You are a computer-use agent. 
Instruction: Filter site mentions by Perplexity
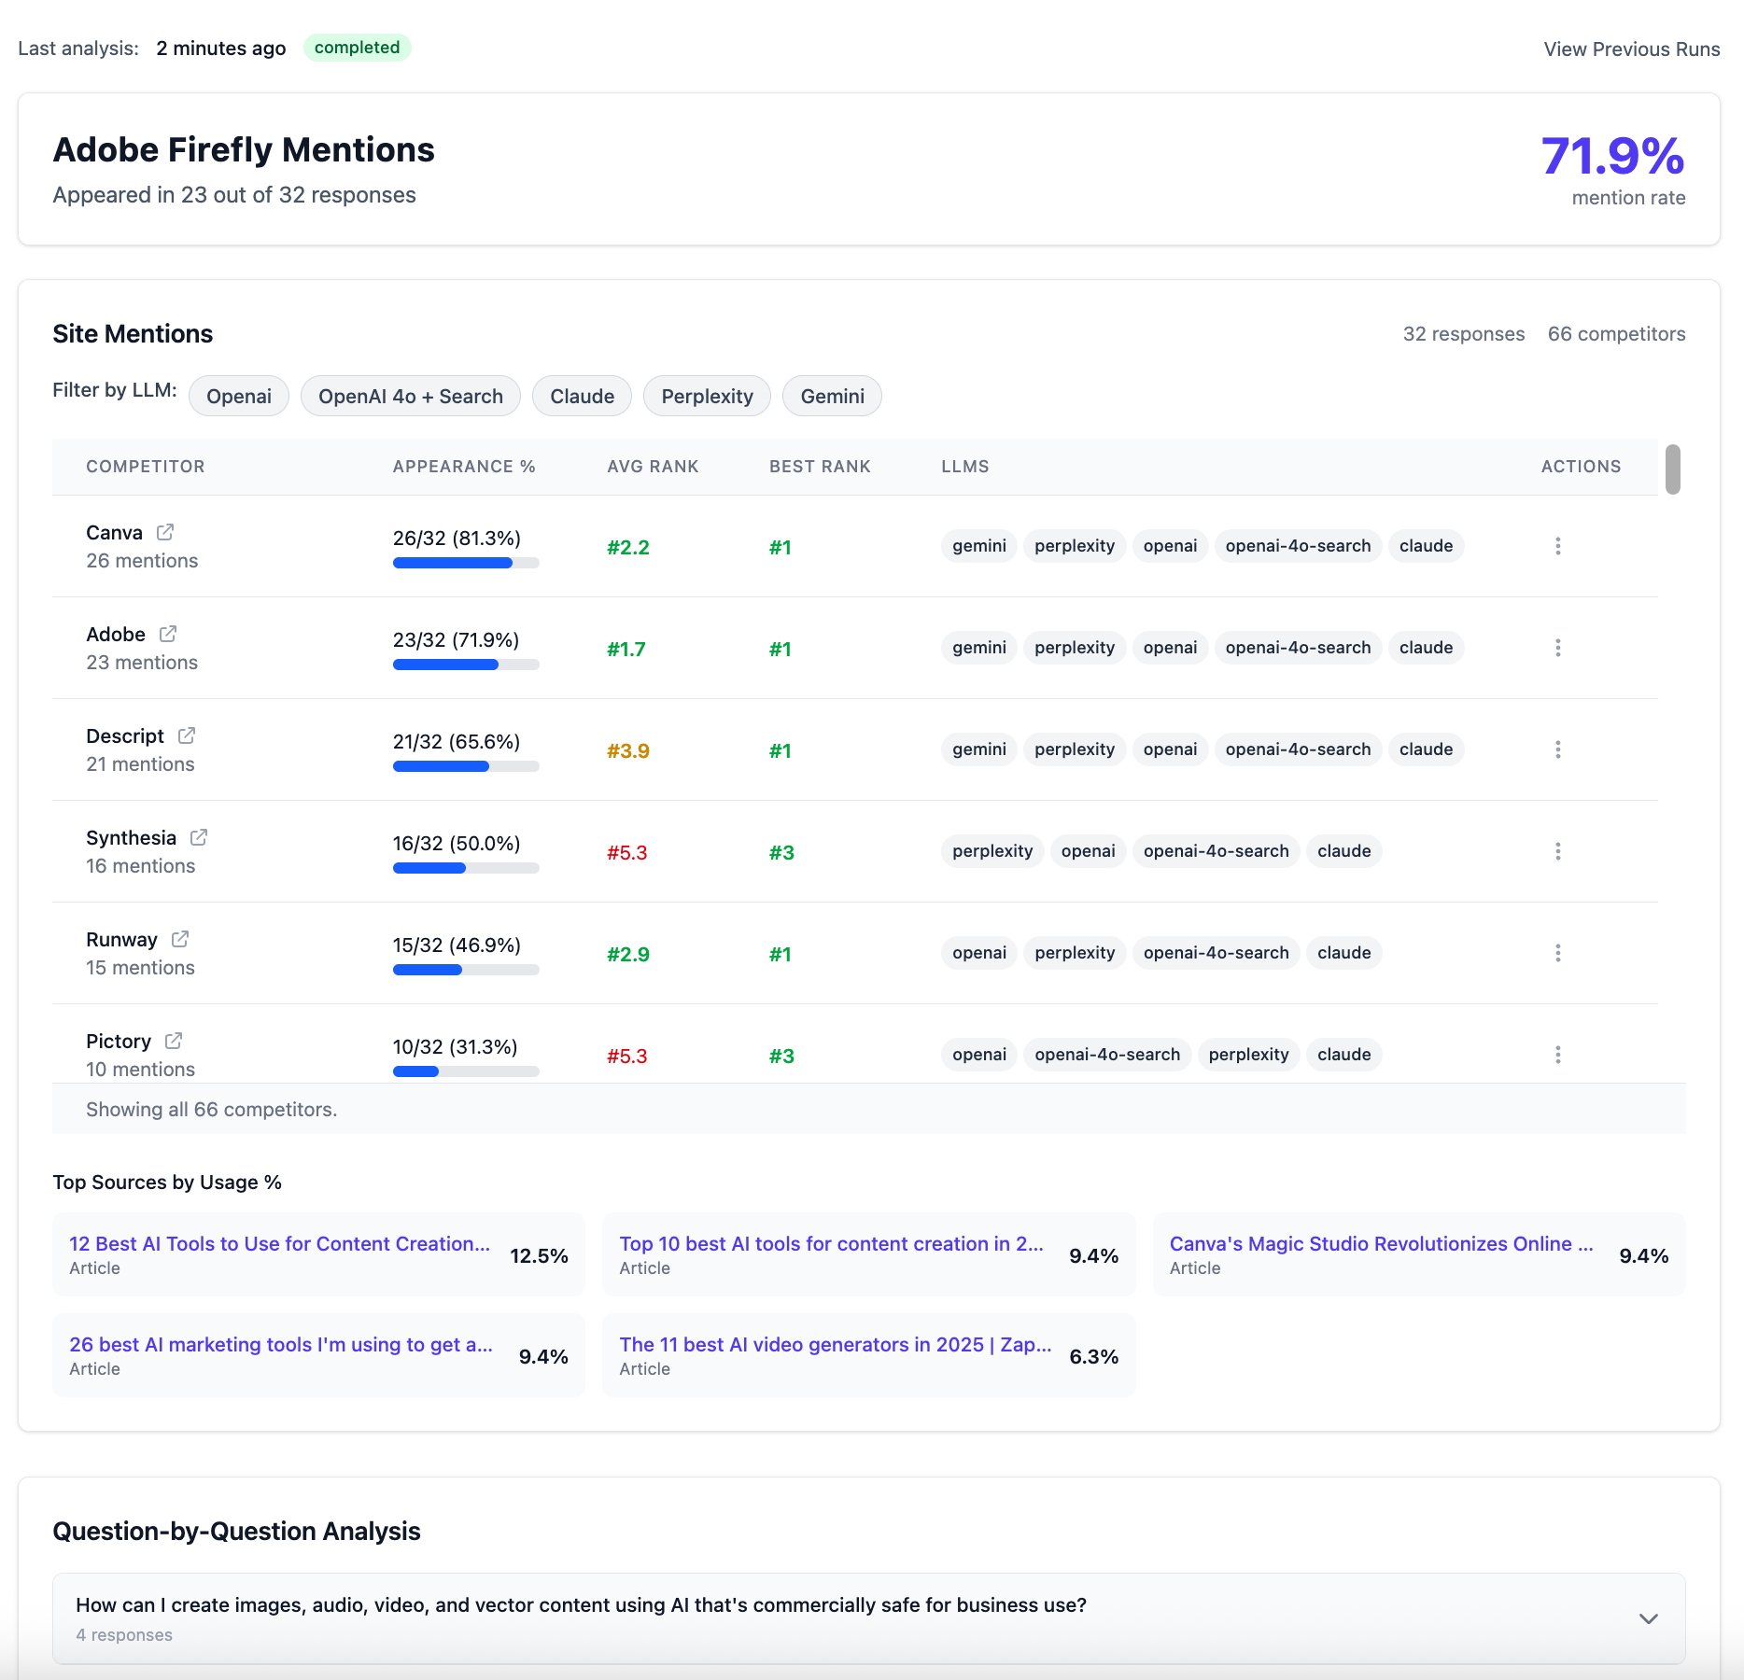pyautogui.click(x=707, y=396)
